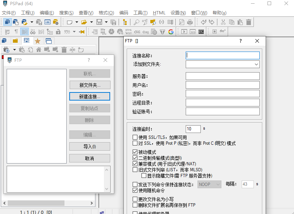Expand the FTP connect plug dropdown arrow
This screenshot has width=294, height=214.
pyautogui.click(x=14, y=50)
